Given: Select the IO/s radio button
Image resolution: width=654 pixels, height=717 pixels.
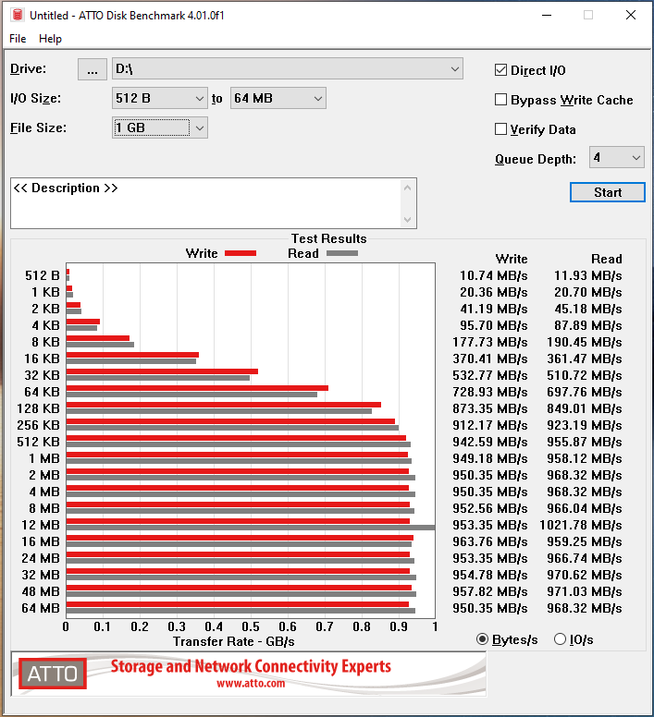Looking at the screenshot, I should [561, 639].
